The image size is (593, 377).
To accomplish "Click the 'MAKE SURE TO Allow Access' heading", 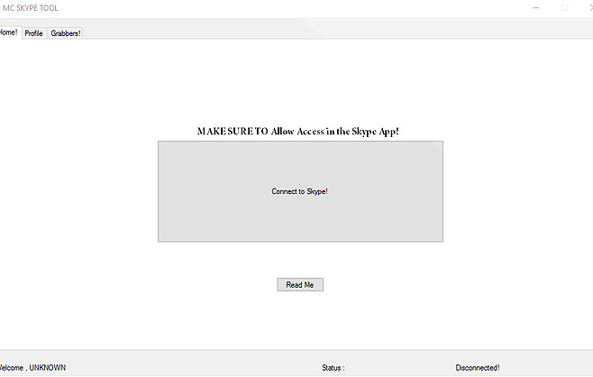I will click(298, 132).
